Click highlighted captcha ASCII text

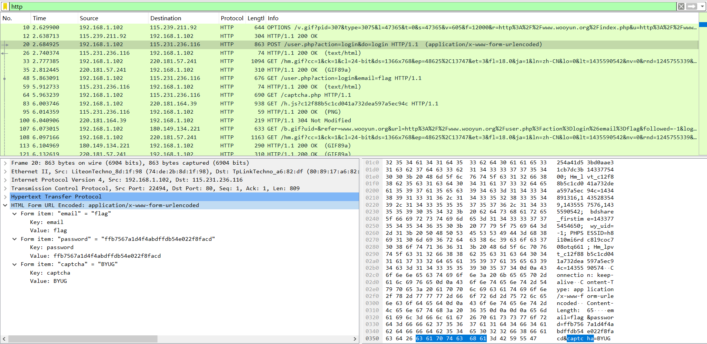[580, 338]
